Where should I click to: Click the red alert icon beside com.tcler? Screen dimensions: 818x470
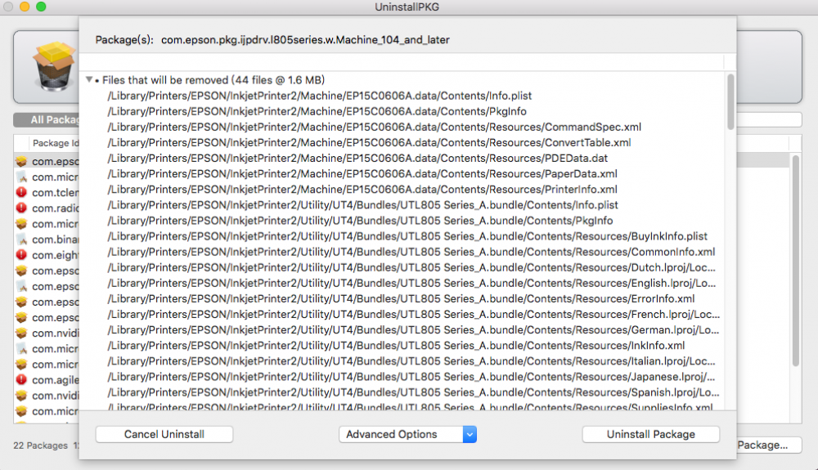21,192
